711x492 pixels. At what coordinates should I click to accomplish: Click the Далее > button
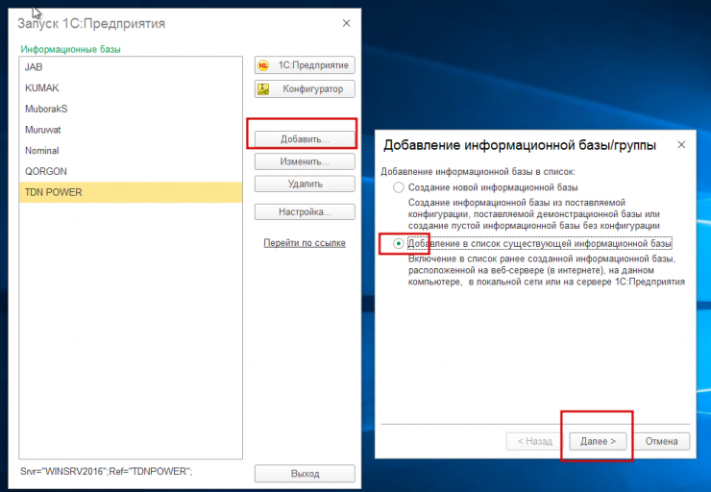[x=598, y=441]
